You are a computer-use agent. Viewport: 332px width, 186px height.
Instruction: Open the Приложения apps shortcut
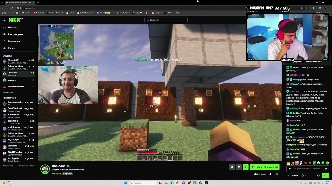click(8, 13)
